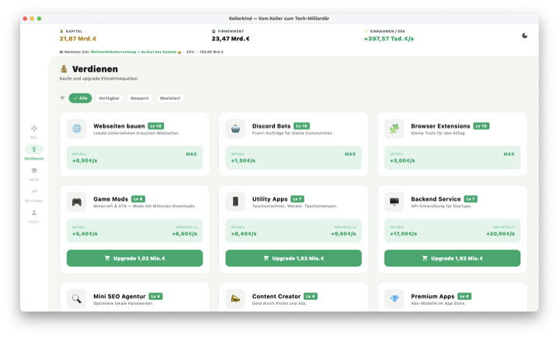Click the Game Mods controller icon
This screenshot has height=338, width=559.
coord(77,202)
